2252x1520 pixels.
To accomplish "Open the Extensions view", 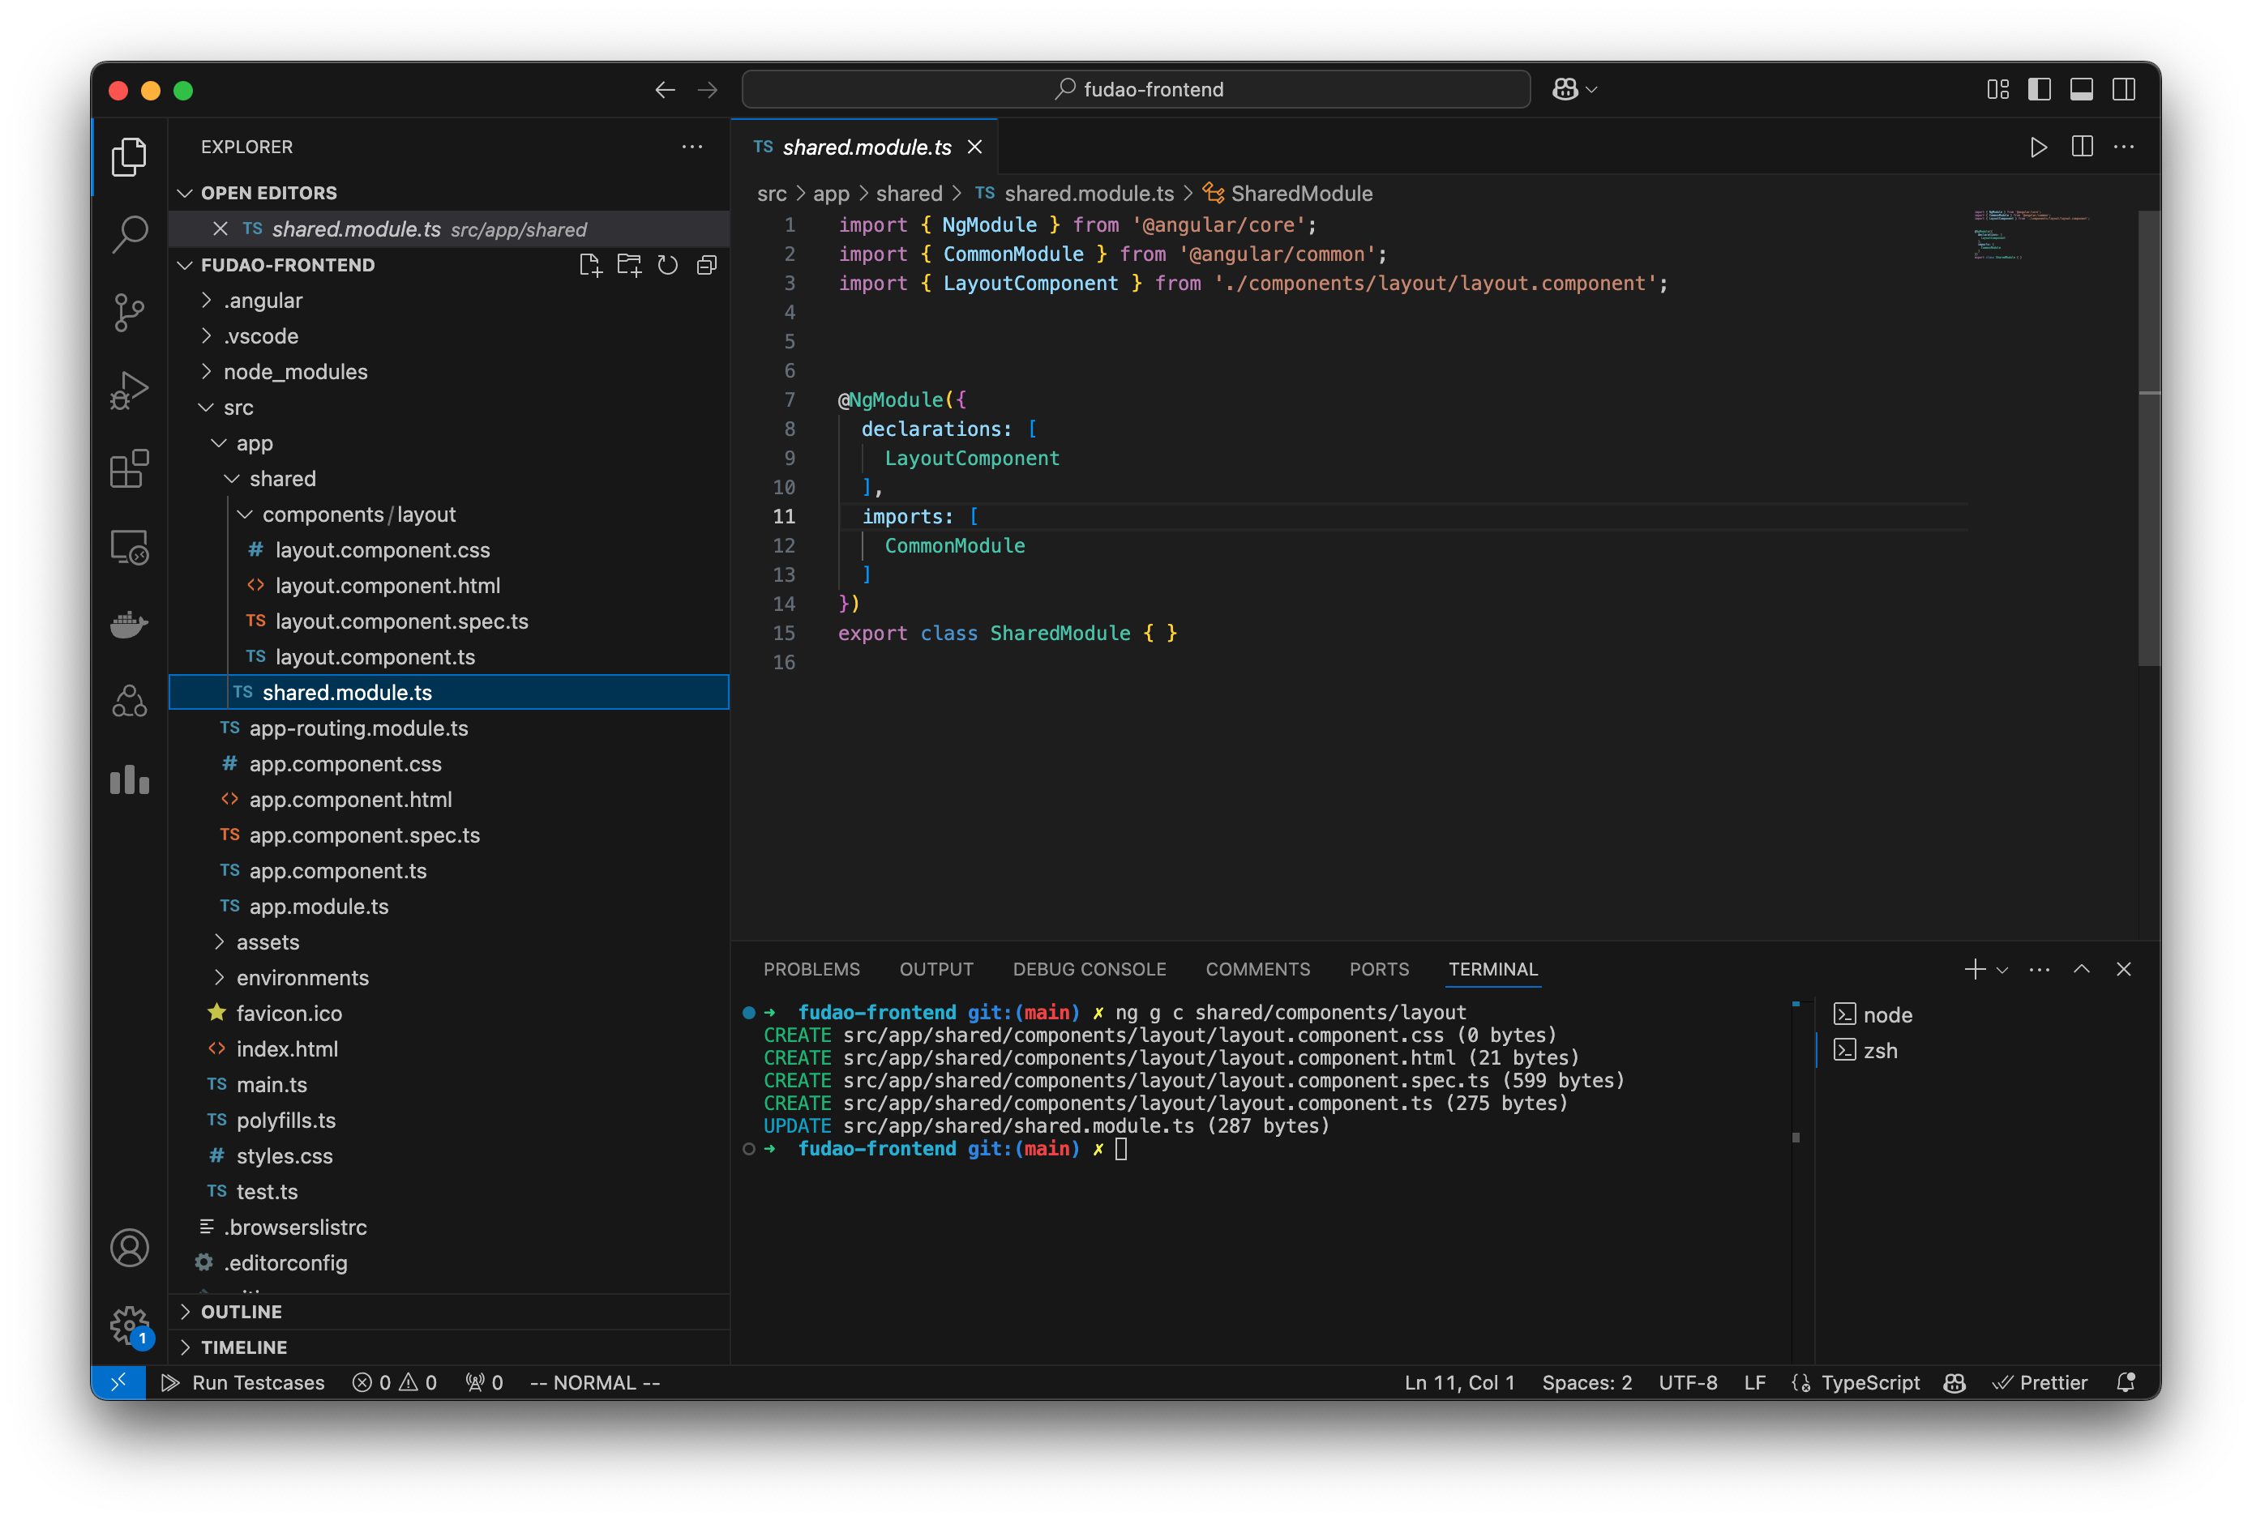I will tap(129, 469).
